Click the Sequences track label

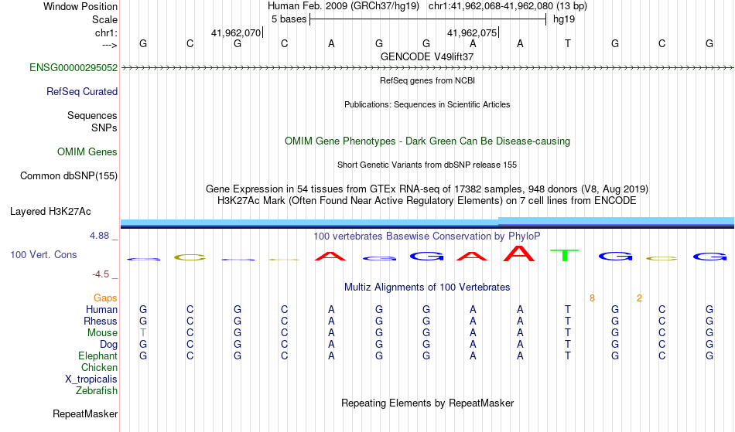(x=92, y=116)
